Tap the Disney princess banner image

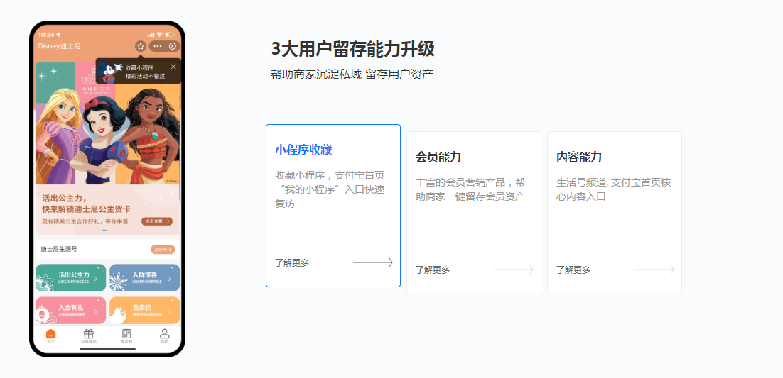pos(107,123)
